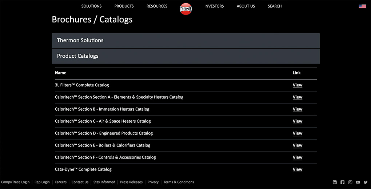Open the CompuTrace Login footer link
Viewport: 371px width, 189px height.
tap(15, 182)
